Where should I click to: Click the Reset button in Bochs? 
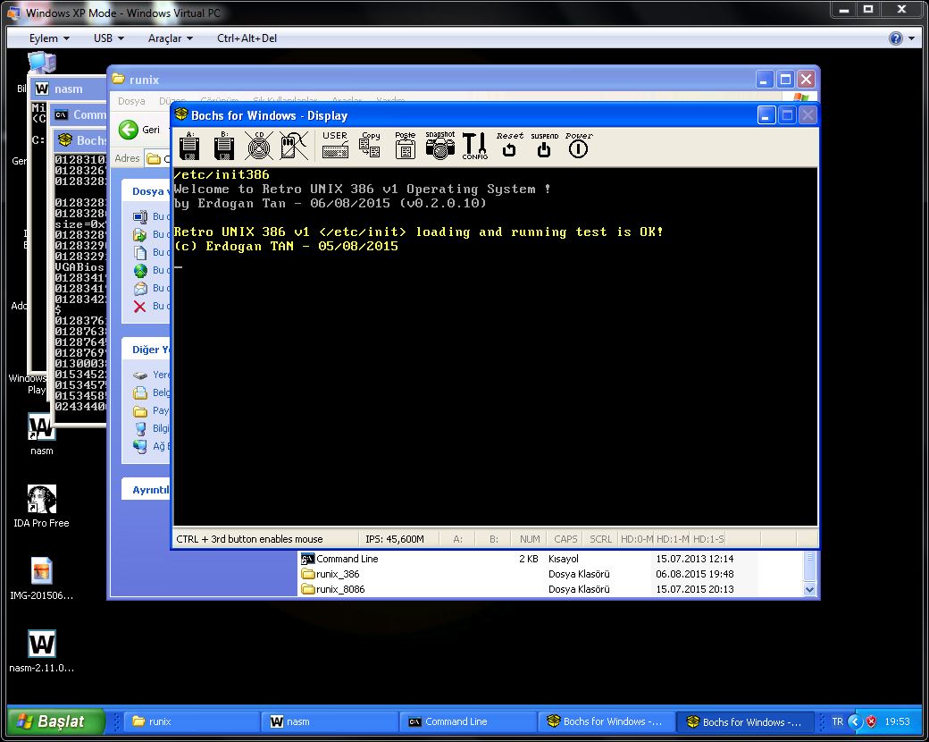point(509,146)
